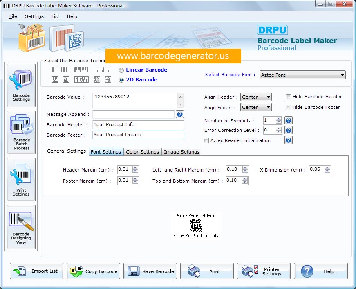Show help for Aztec Reader initialization
The height and width of the screenshot is (289, 356).
pos(288,140)
